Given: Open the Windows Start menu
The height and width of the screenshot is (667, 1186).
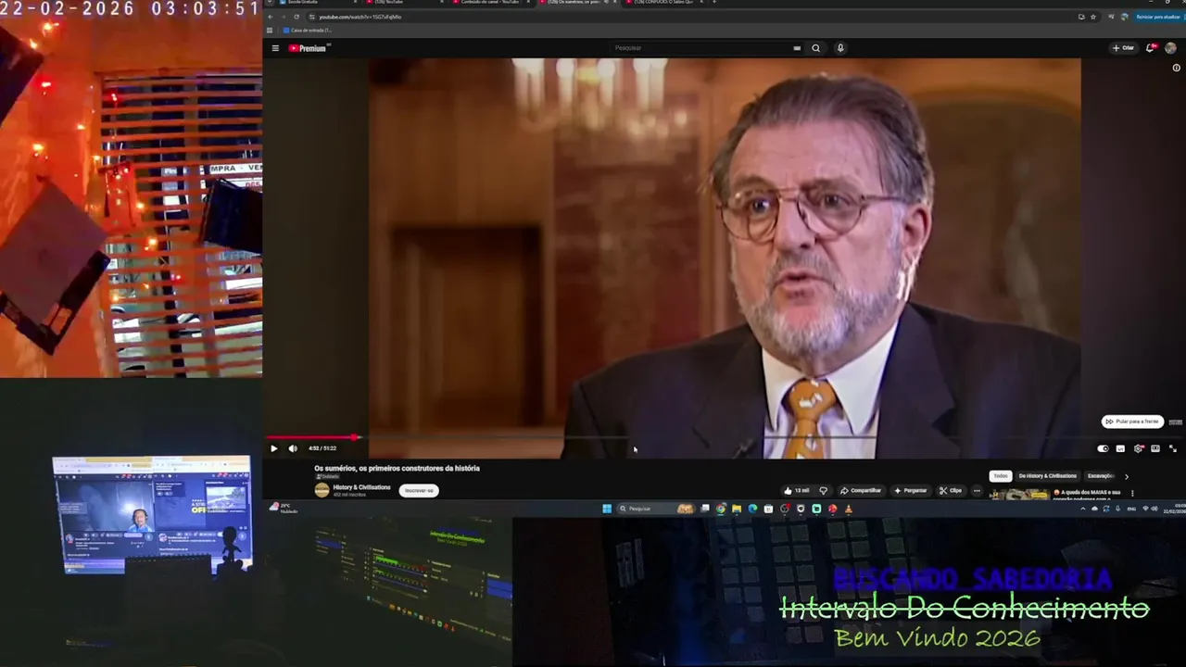Looking at the screenshot, I should [607, 509].
